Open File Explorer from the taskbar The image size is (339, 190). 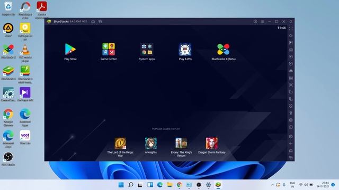(169, 185)
